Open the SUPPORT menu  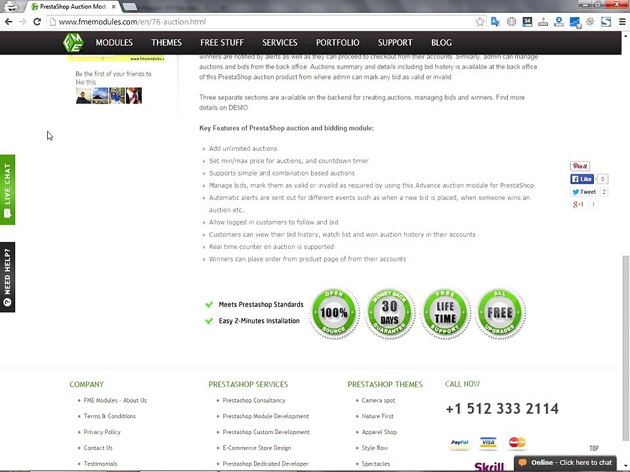(x=395, y=43)
